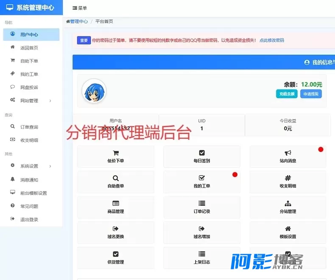The height and width of the screenshot is (280, 335).
Task: Open 分站管理 sitemap tile
Action: (288, 207)
